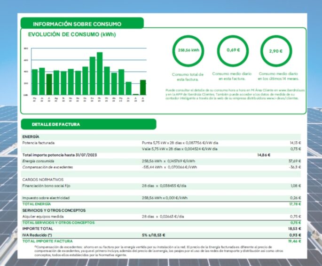Click the 'Compensación de excedentes' row label
The width and height of the screenshot is (322, 266).
[x=47, y=167]
